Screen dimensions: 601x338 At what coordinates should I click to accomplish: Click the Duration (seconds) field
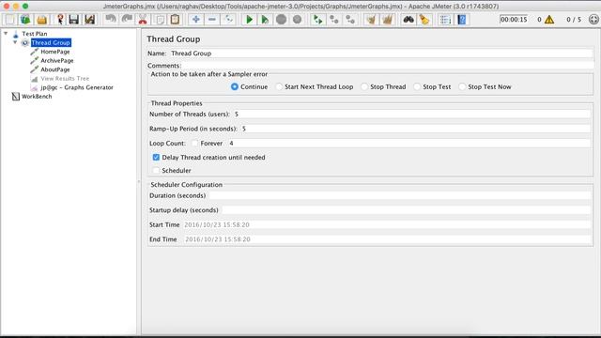[400, 196]
